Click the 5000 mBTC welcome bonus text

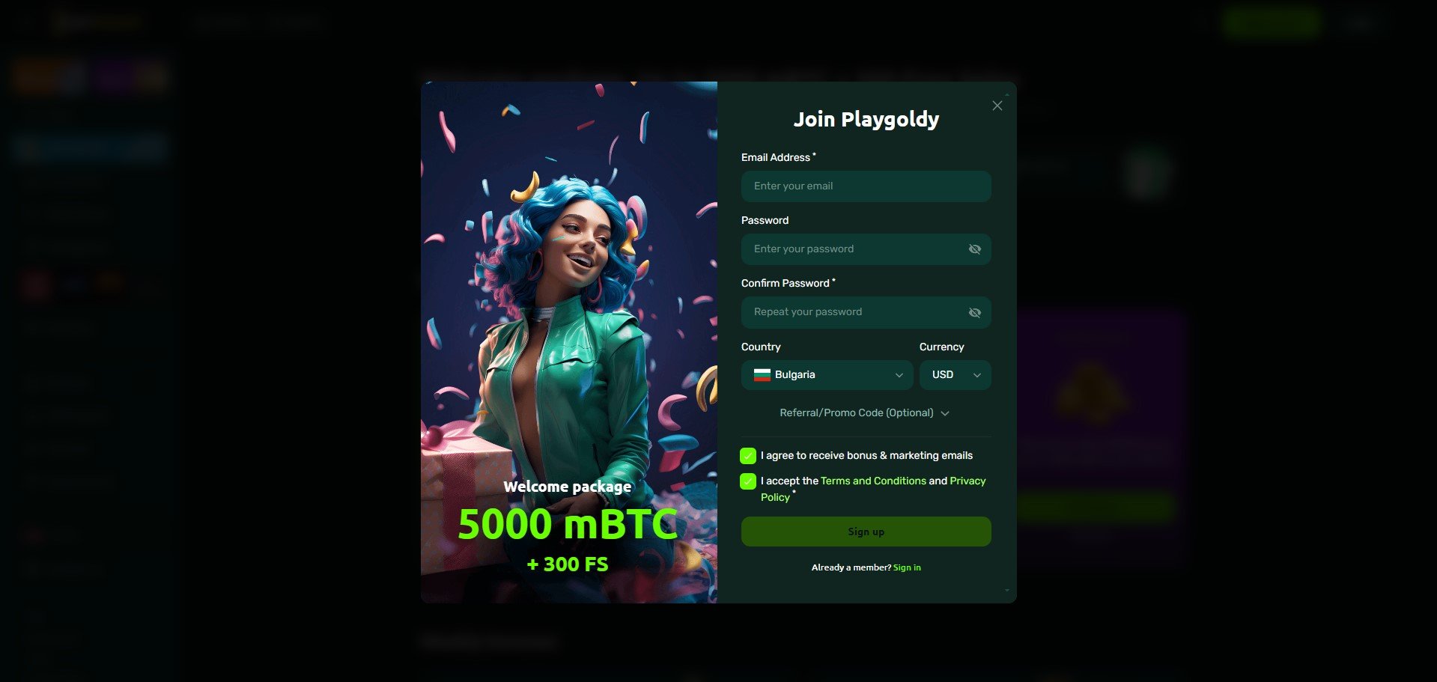click(x=568, y=524)
